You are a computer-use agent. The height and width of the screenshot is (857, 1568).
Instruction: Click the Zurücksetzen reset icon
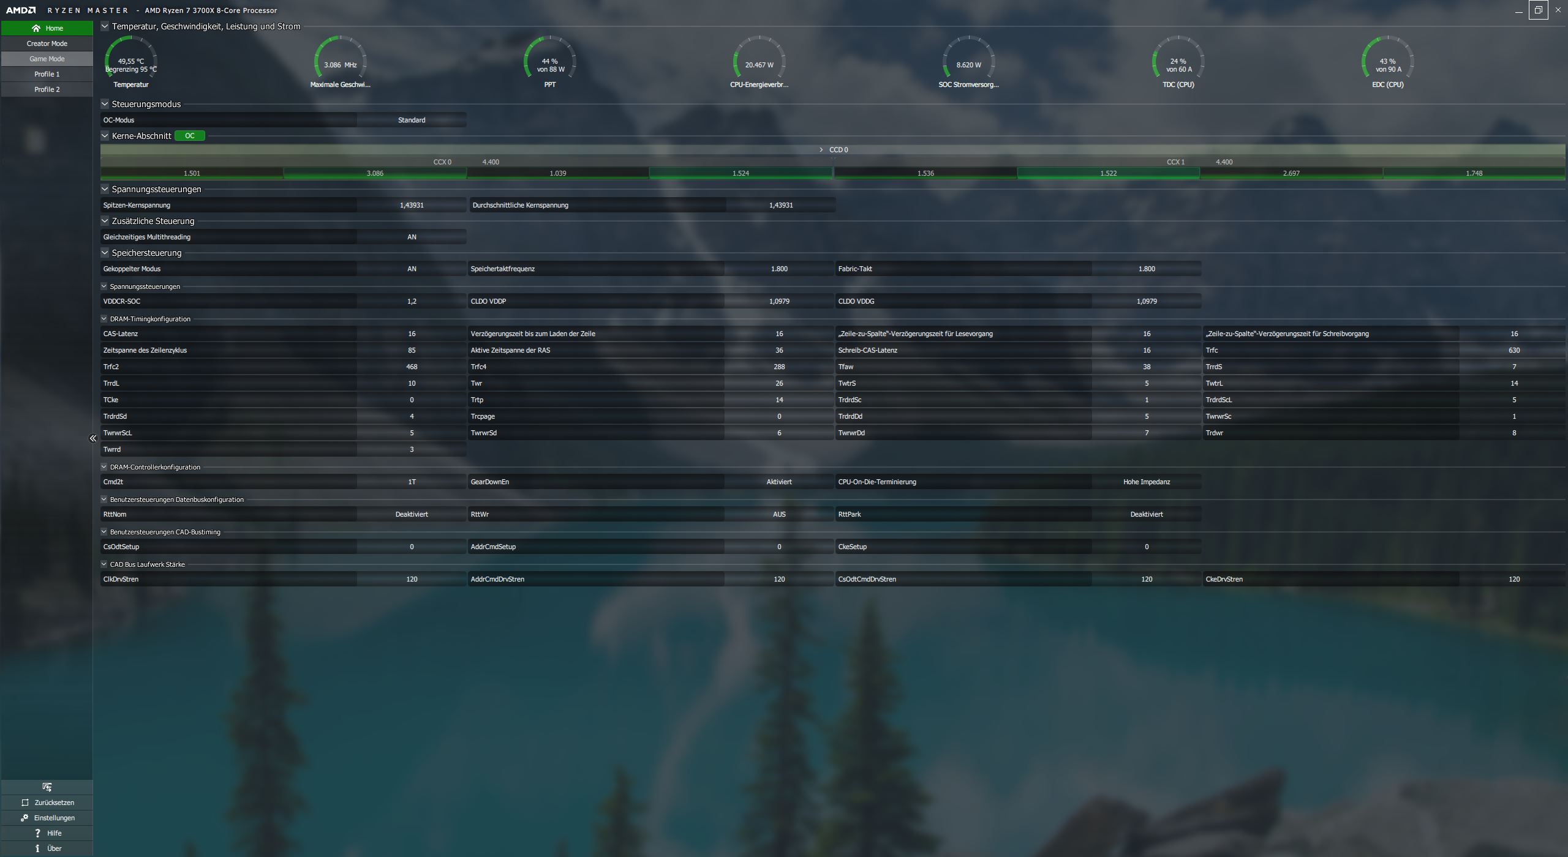point(25,803)
